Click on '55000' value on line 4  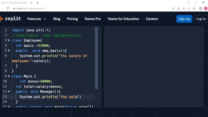coord(43,45)
